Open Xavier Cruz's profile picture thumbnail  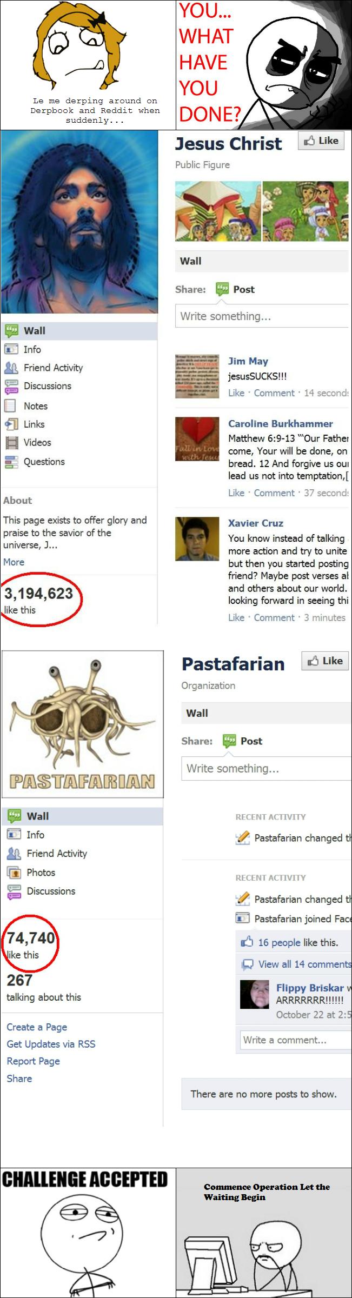[197, 539]
